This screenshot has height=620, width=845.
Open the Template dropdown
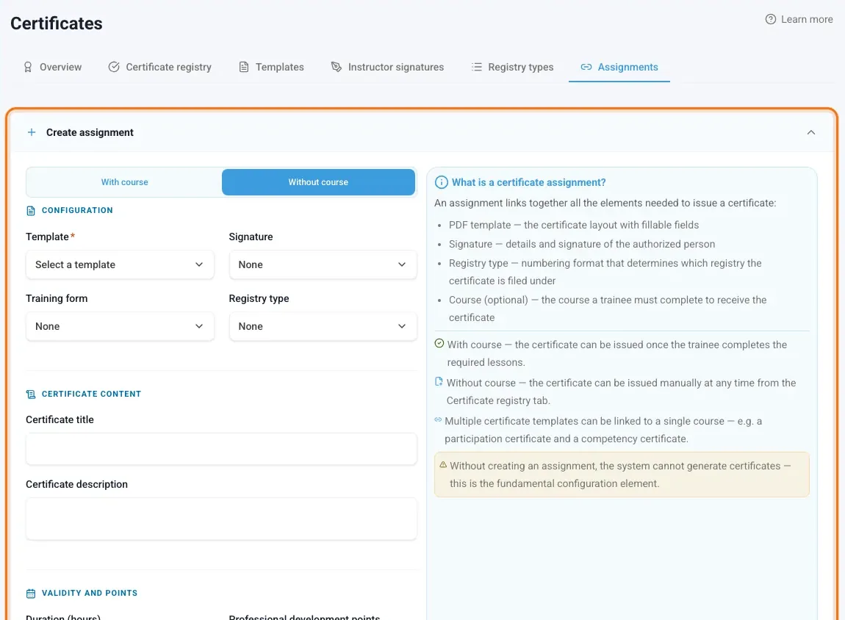pyautogui.click(x=120, y=264)
